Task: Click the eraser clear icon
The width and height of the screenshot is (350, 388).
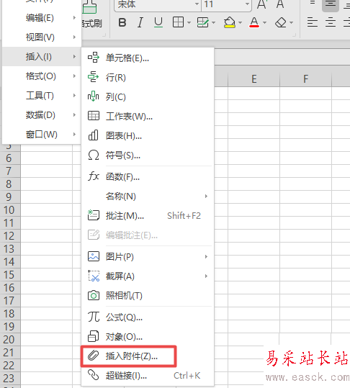Action: pos(280,22)
